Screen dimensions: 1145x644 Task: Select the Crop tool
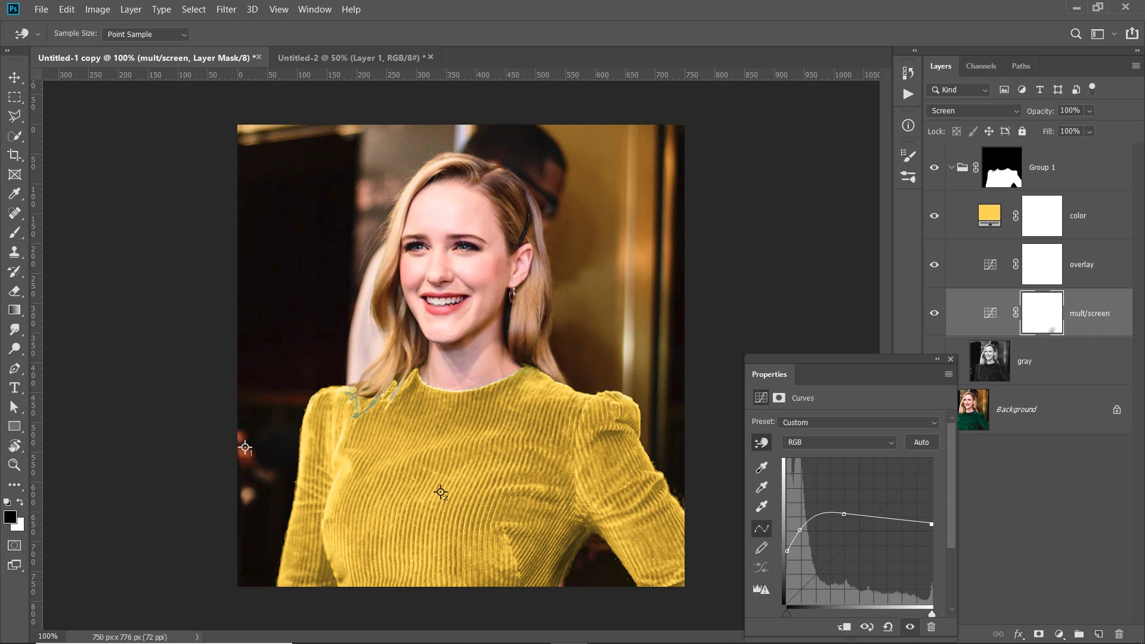14,155
